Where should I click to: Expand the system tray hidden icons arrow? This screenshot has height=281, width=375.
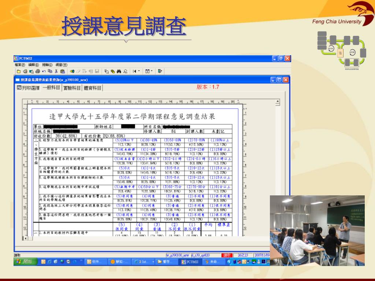coord(229,262)
